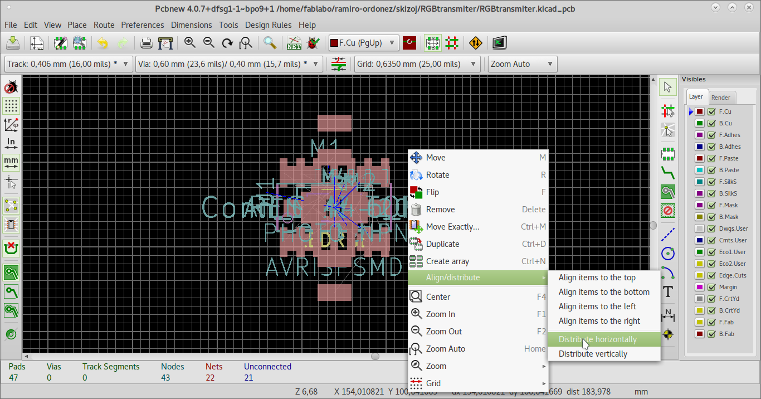761x399 pixels.
Task: Select the Add text tool
Action: pyautogui.click(x=667, y=291)
